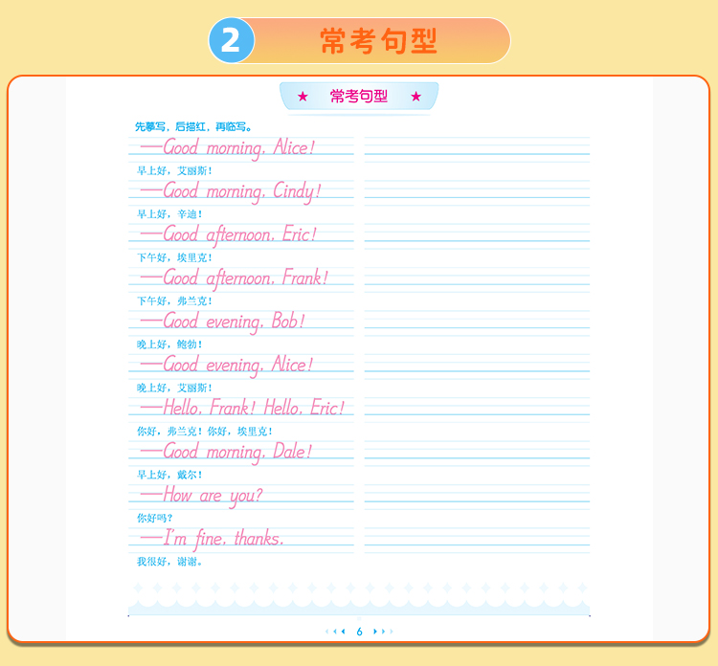The width and height of the screenshot is (718, 666).
Task: Click the right pink star in header
Action: pos(415,96)
